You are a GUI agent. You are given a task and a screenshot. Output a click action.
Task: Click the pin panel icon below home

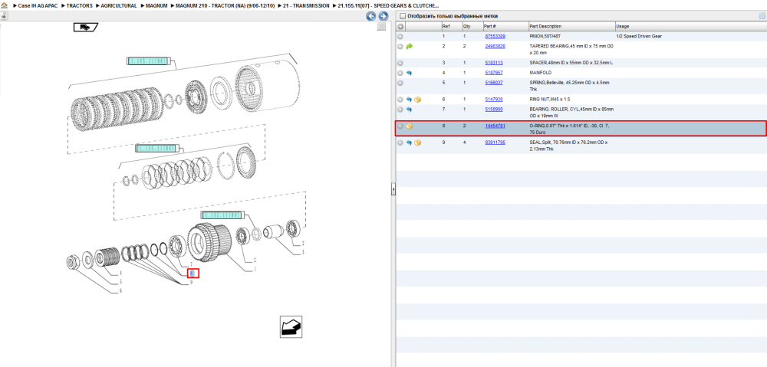(4, 15)
